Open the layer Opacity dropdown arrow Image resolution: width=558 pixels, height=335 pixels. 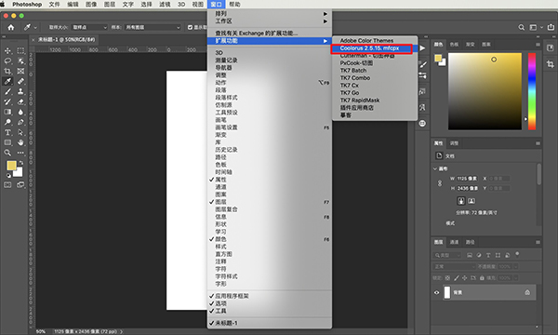tap(515, 267)
